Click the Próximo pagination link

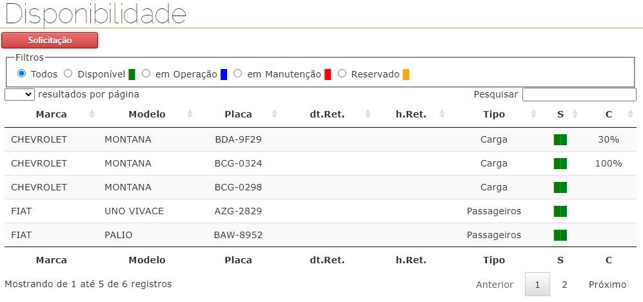click(607, 285)
